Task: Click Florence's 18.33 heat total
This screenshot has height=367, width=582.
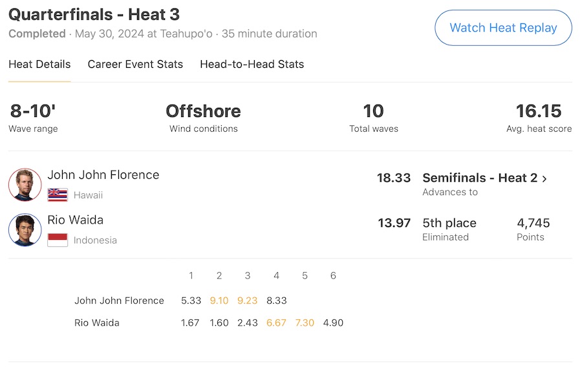Action: (x=394, y=178)
